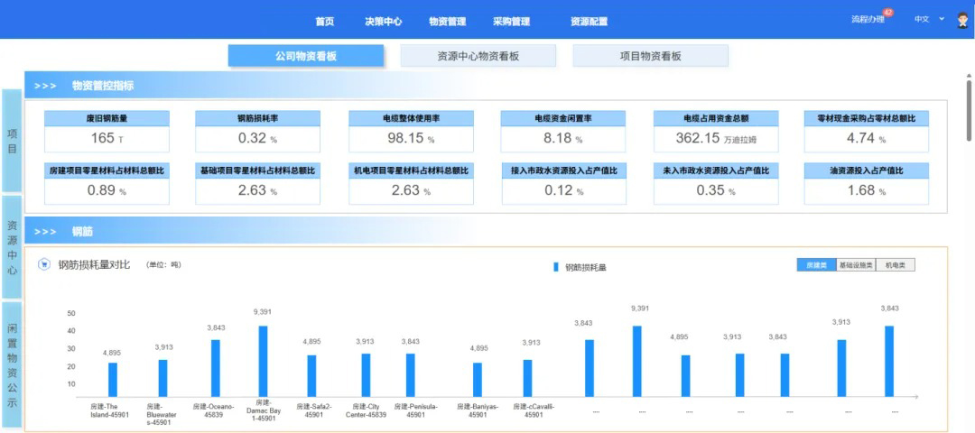This screenshot has height=433, width=975.
Task: Open the 决策中心 menu
Action: pos(383,21)
